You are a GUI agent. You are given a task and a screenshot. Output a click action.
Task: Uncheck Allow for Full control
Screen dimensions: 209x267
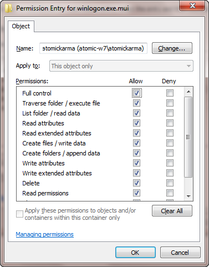point(136,93)
